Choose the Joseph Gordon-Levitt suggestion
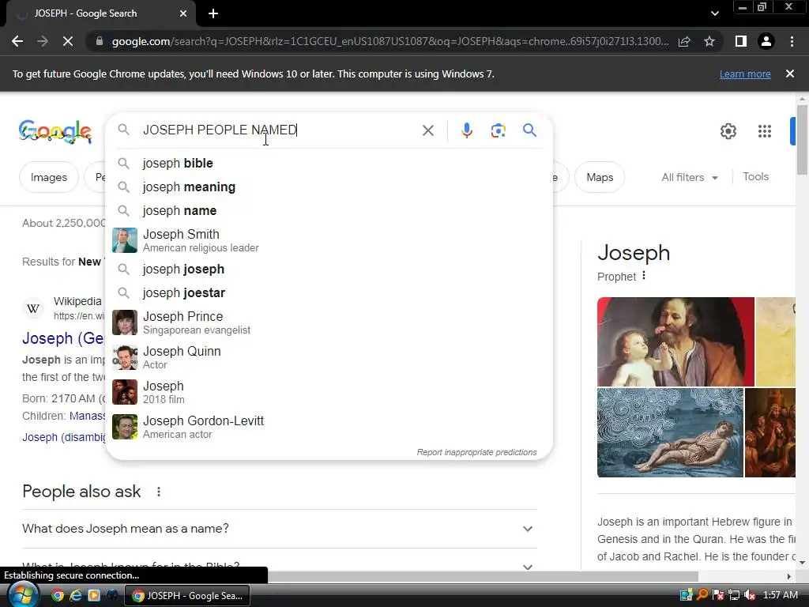 (329, 427)
